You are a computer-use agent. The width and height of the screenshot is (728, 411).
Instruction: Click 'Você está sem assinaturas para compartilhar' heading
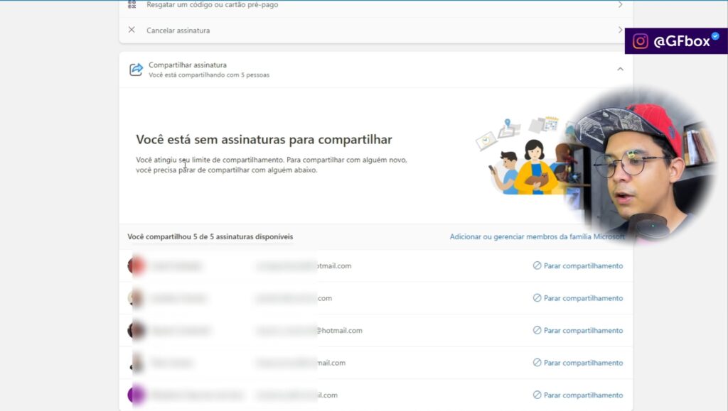pyautogui.click(x=264, y=139)
